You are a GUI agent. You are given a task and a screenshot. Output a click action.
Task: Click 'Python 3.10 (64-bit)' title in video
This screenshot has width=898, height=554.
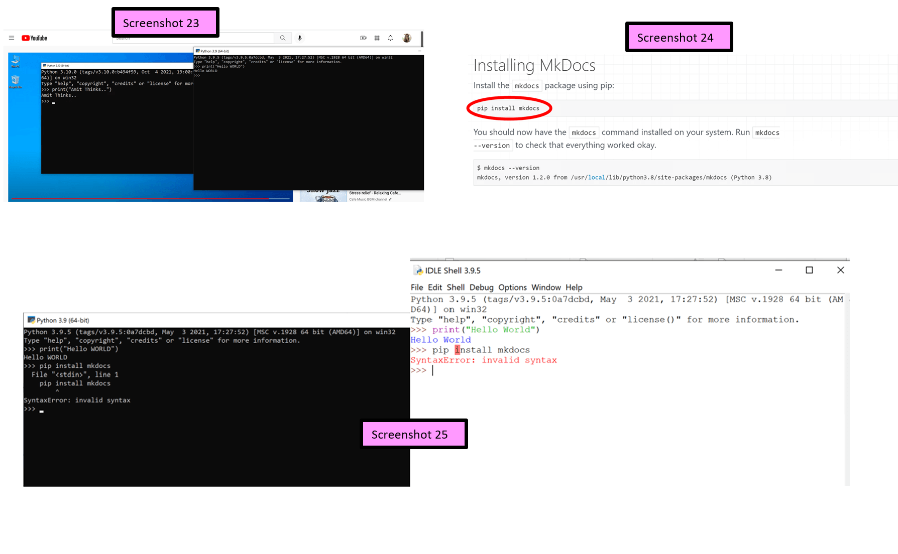[58, 66]
